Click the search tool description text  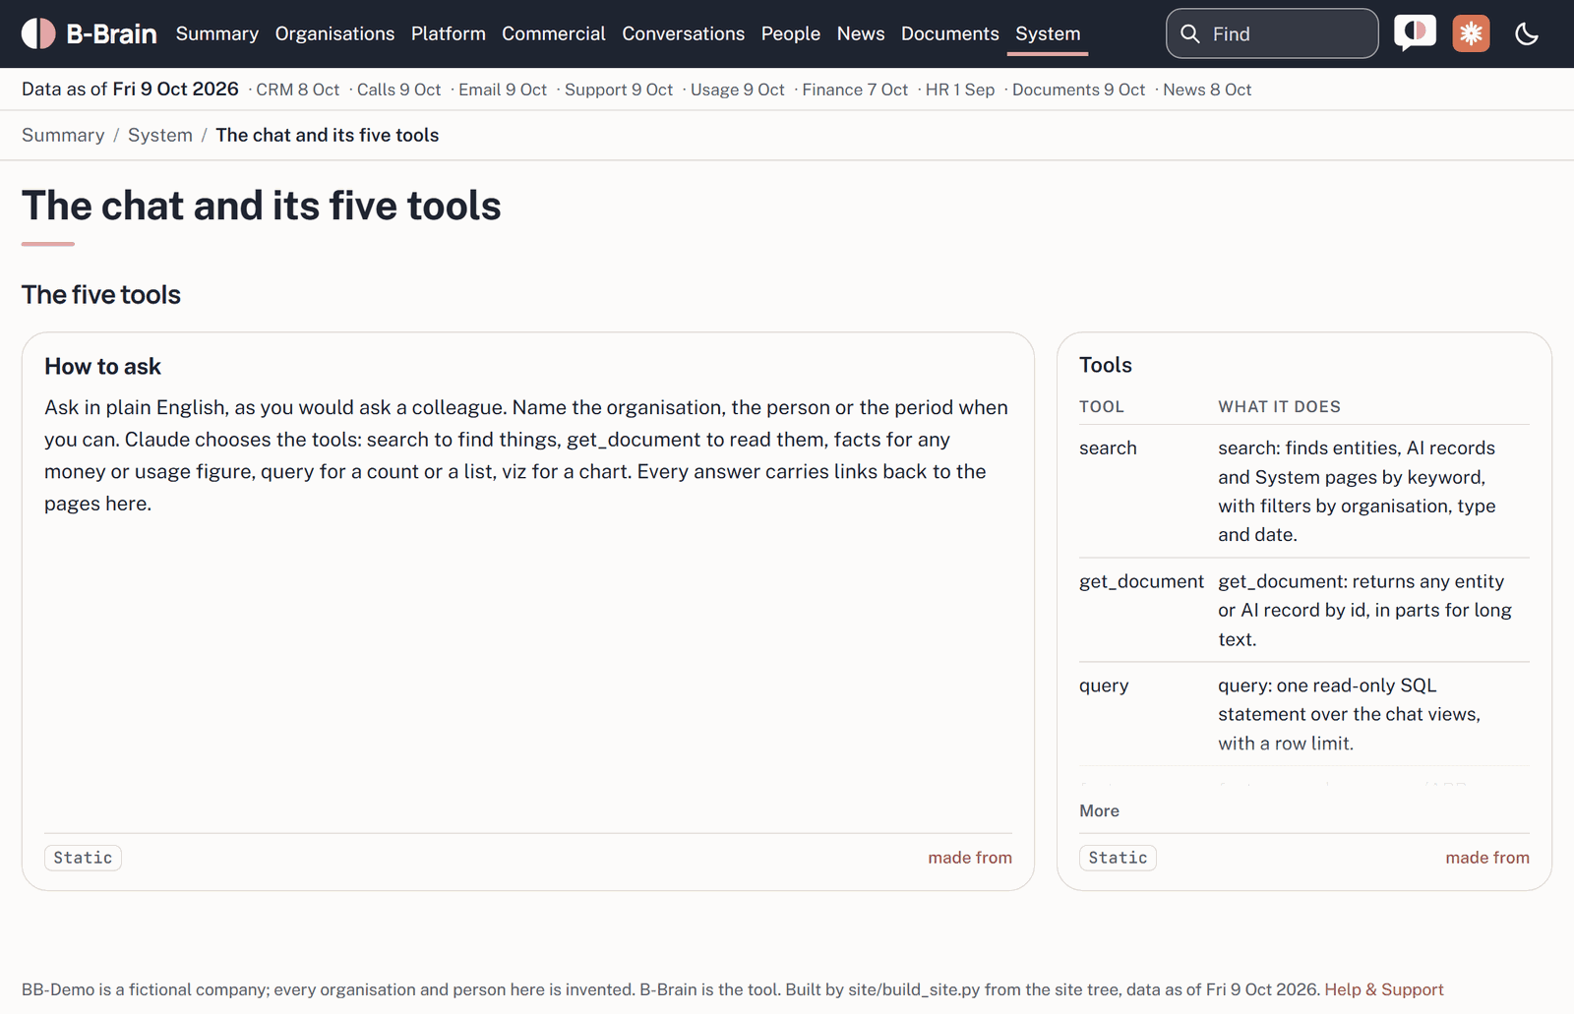point(1357,491)
